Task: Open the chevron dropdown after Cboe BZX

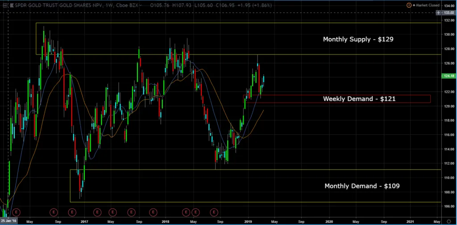Action: [141, 5]
